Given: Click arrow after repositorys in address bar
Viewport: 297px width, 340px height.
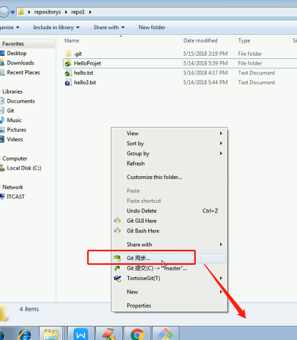Looking at the screenshot, I should pyautogui.click(x=66, y=12).
